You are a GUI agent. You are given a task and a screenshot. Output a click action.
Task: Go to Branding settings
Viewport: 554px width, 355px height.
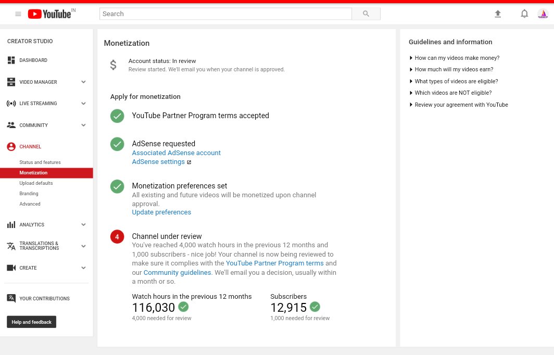(29, 194)
